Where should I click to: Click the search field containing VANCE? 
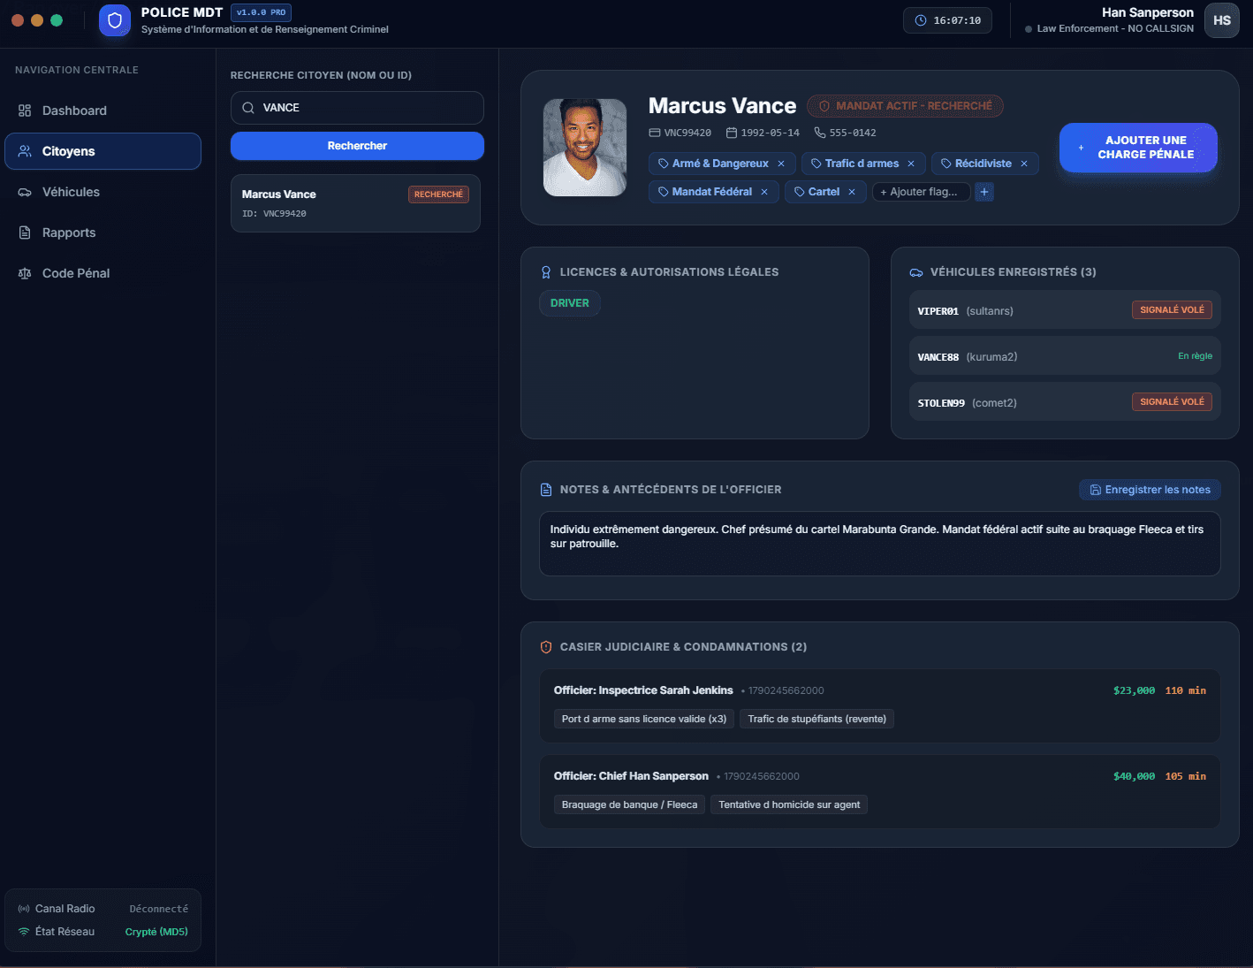[357, 108]
